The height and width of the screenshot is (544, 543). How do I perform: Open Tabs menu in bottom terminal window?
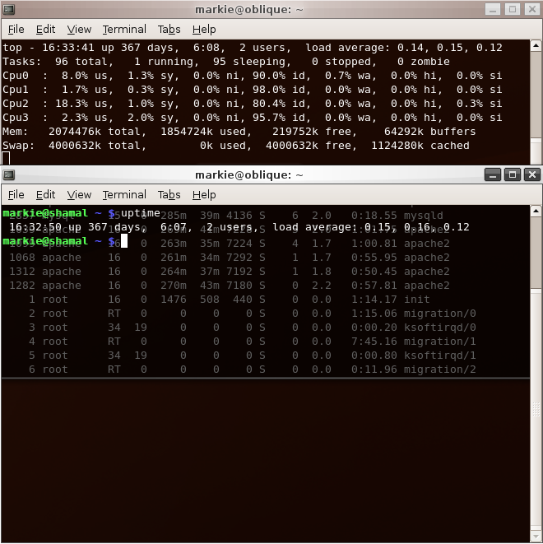[169, 195]
